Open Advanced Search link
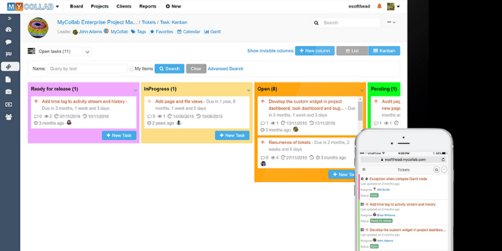This screenshot has height=251, width=502. pos(226,68)
